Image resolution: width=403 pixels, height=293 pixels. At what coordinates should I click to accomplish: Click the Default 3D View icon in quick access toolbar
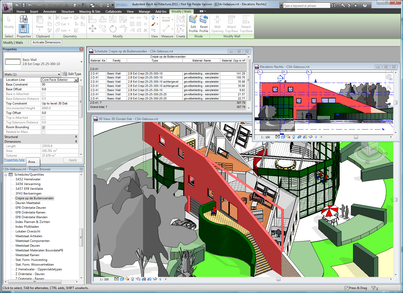click(x=75, y=5)
